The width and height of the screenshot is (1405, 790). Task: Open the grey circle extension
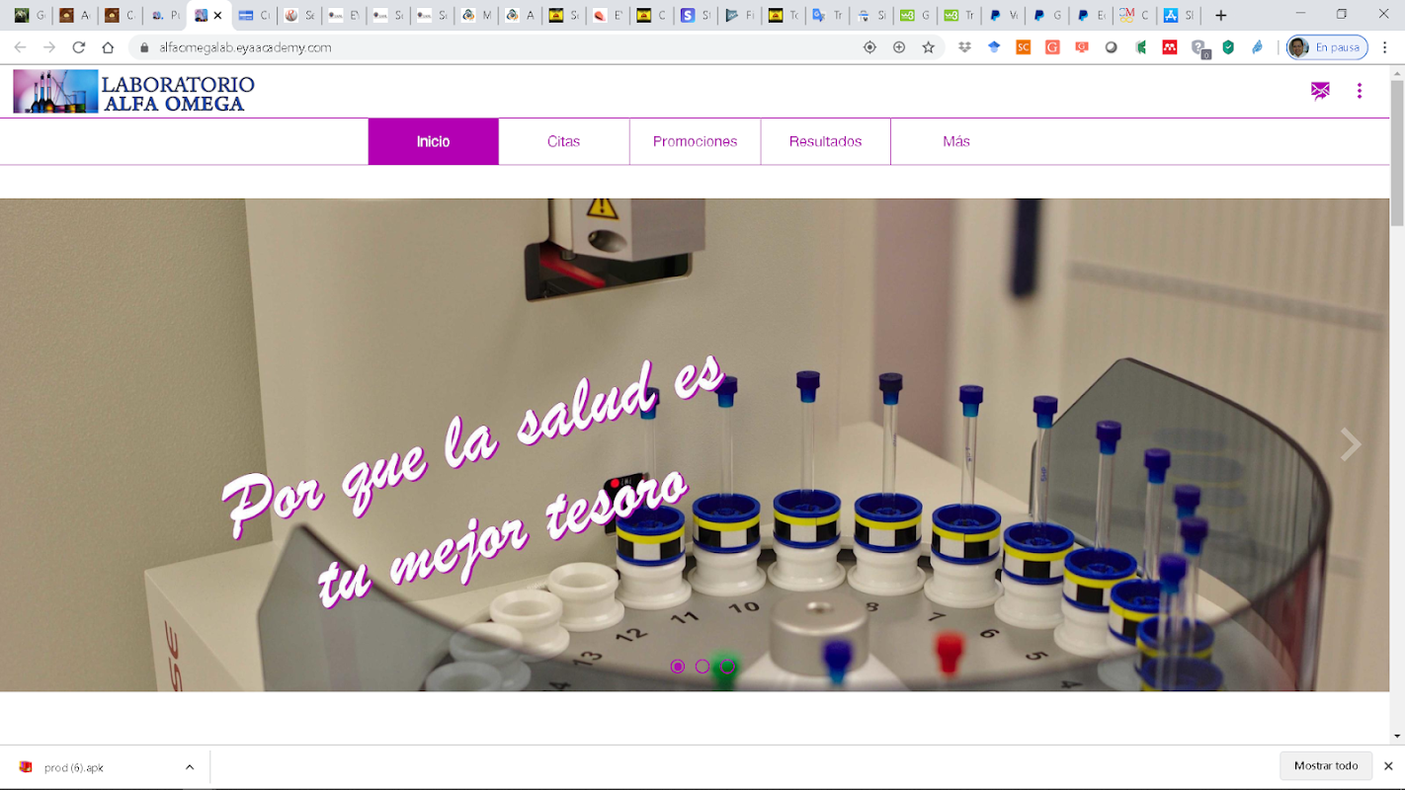coord(1112,47)
